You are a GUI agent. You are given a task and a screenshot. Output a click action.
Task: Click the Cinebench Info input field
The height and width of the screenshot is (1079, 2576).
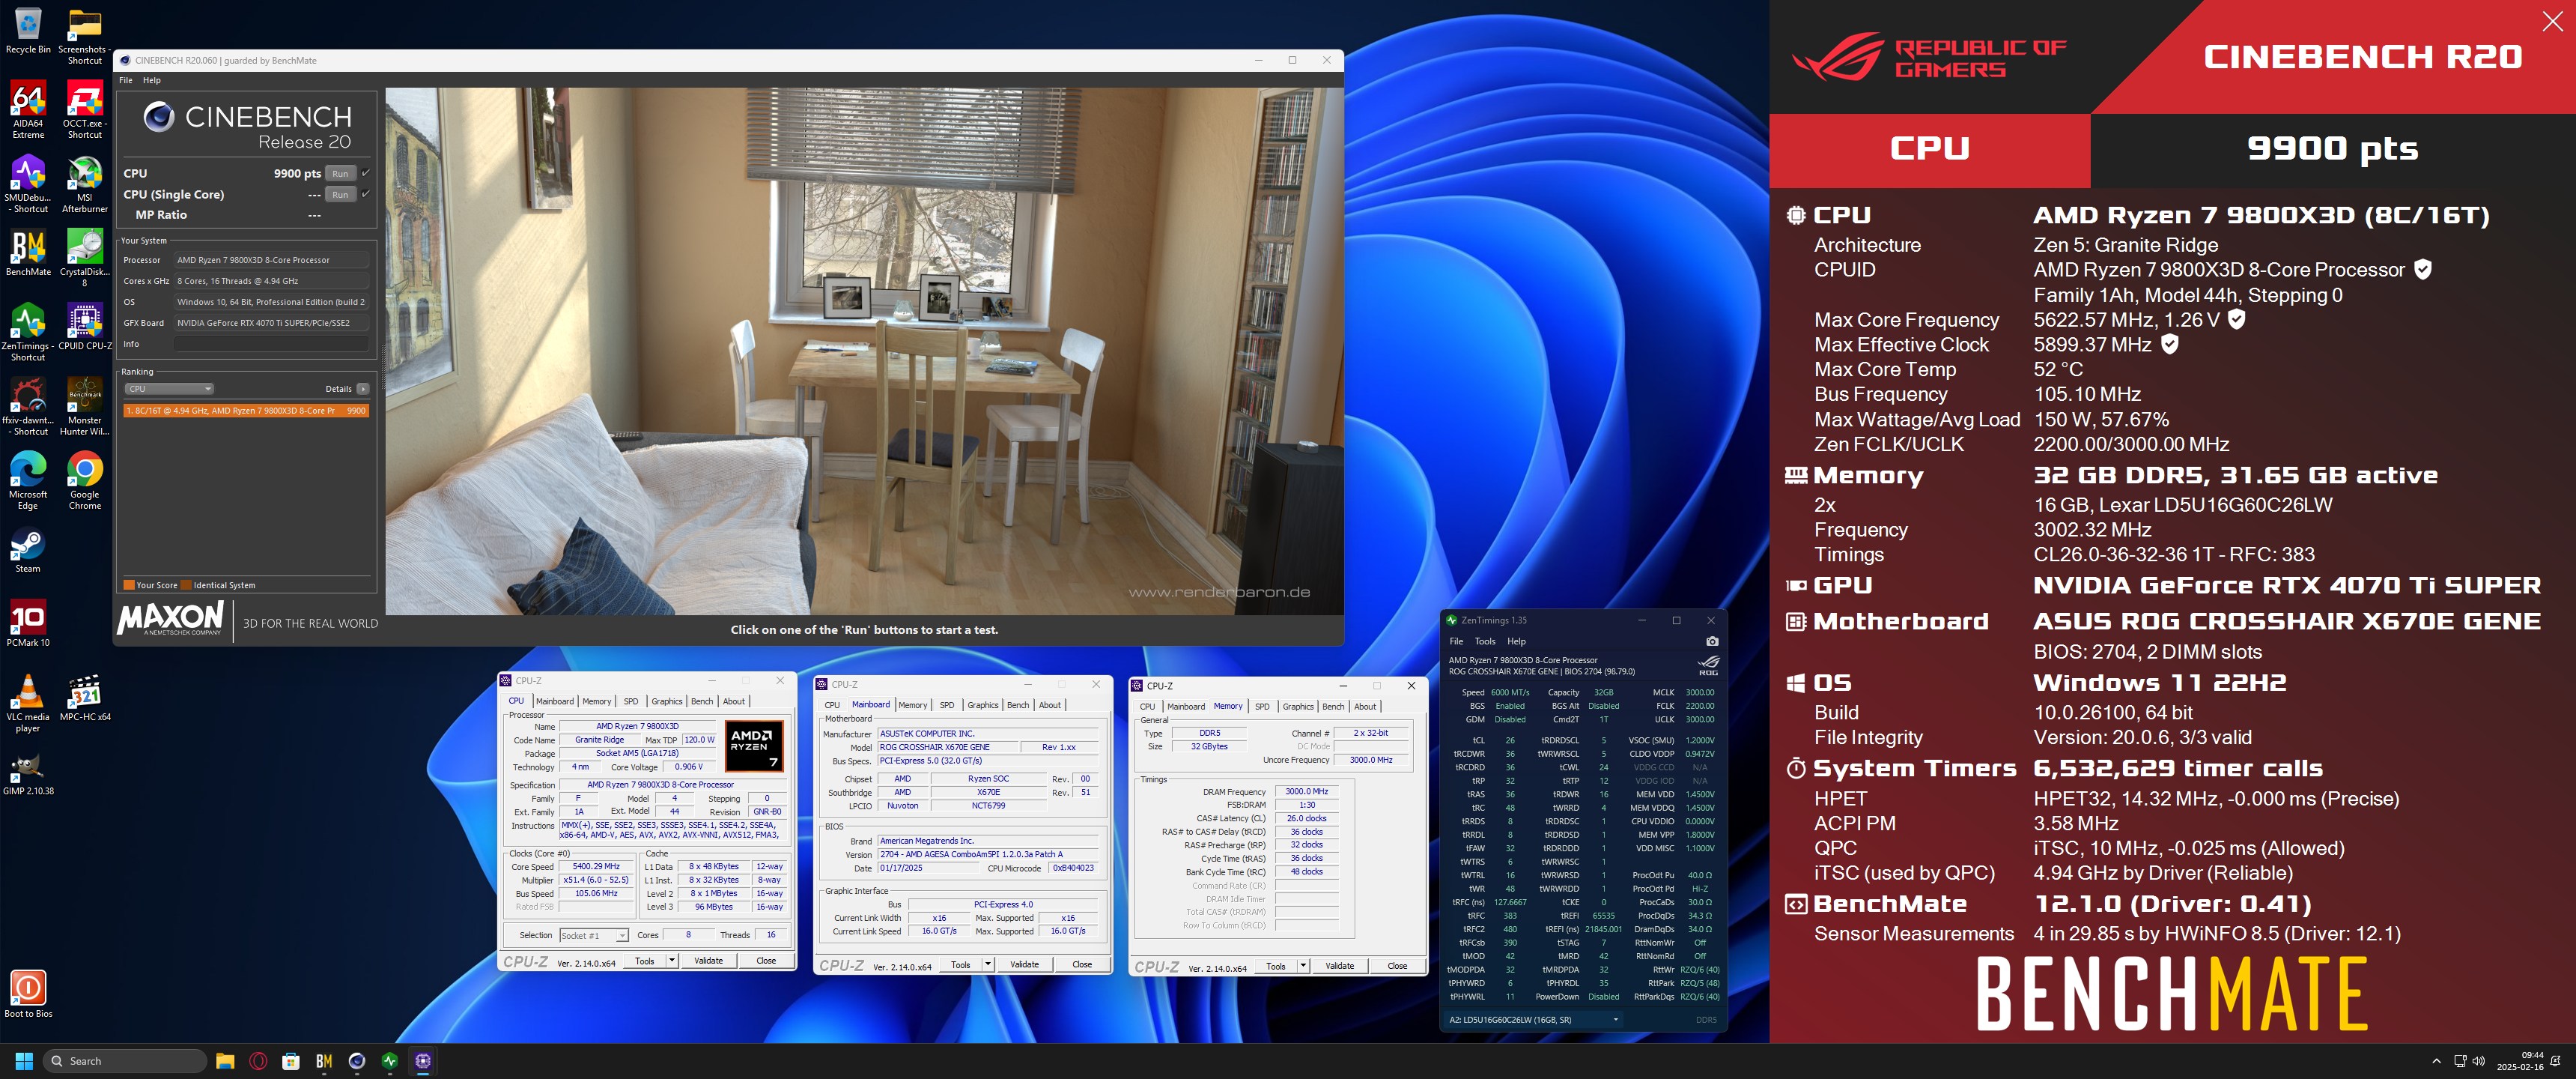click(x=271, y=343)
